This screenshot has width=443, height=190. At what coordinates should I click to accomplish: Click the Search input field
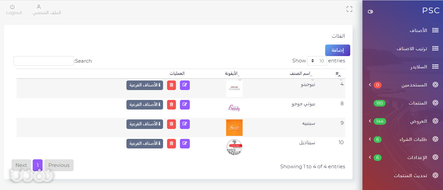coord(44,61)
